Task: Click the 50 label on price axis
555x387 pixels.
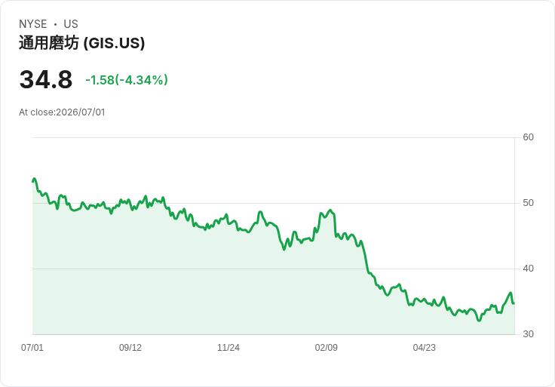Action: tap(528, 203)
